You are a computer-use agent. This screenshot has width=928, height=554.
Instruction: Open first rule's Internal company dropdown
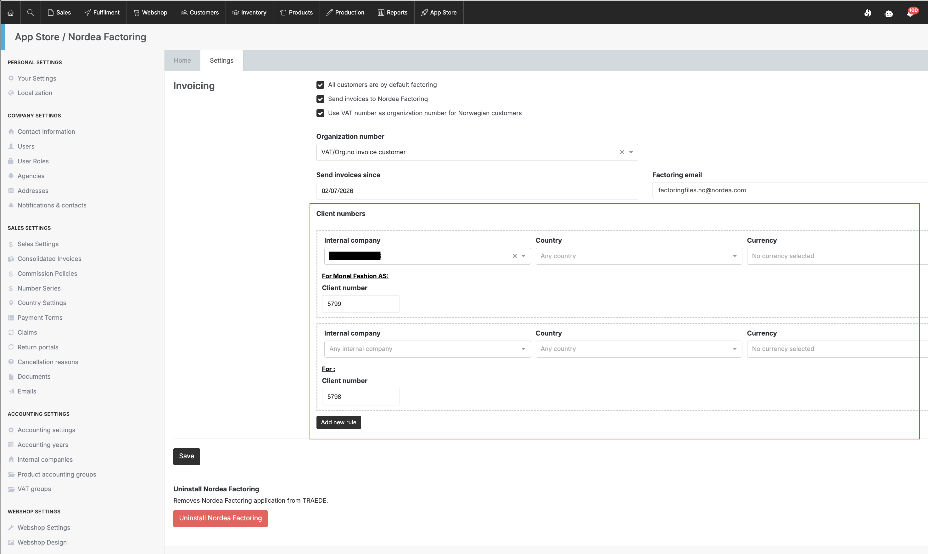[427, 256]
